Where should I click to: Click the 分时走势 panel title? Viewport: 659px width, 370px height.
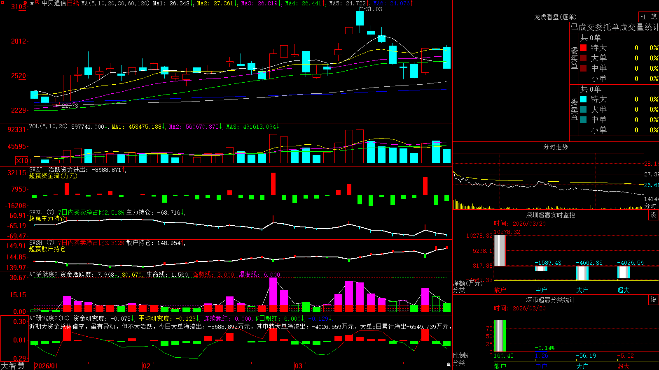coord(555,147)
